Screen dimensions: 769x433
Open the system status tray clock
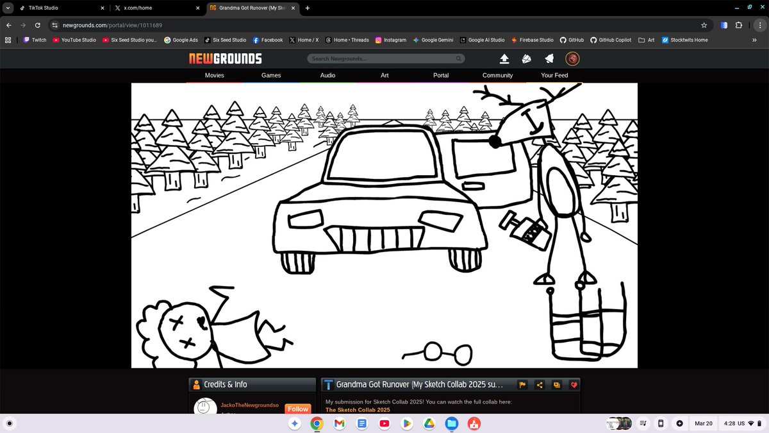tap(743, 423)
